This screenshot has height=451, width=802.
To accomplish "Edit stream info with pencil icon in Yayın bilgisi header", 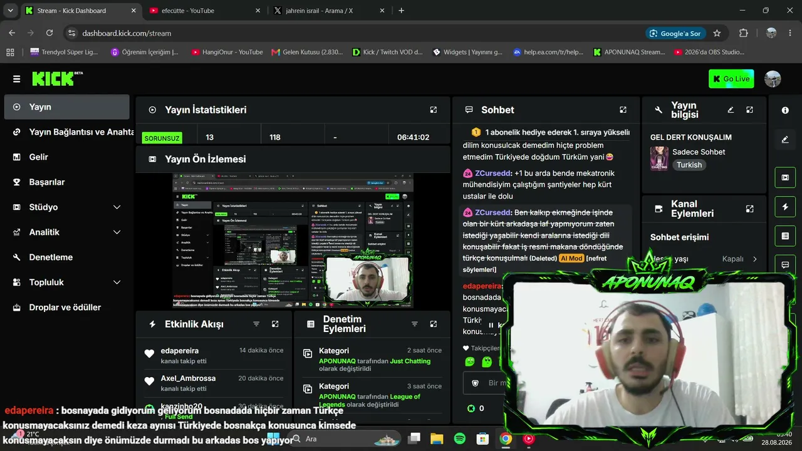I will (x=731, y=110).
